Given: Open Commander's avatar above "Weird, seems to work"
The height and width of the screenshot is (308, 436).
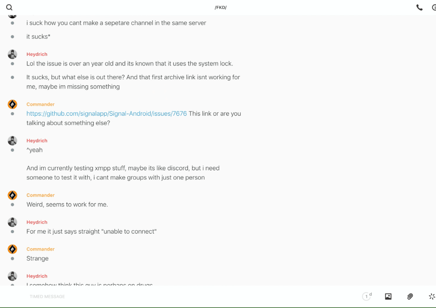Looking at the screenshot, I should (12, 195).
